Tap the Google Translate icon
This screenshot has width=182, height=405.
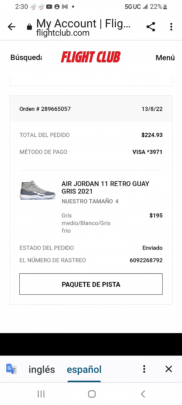(11, 369)
